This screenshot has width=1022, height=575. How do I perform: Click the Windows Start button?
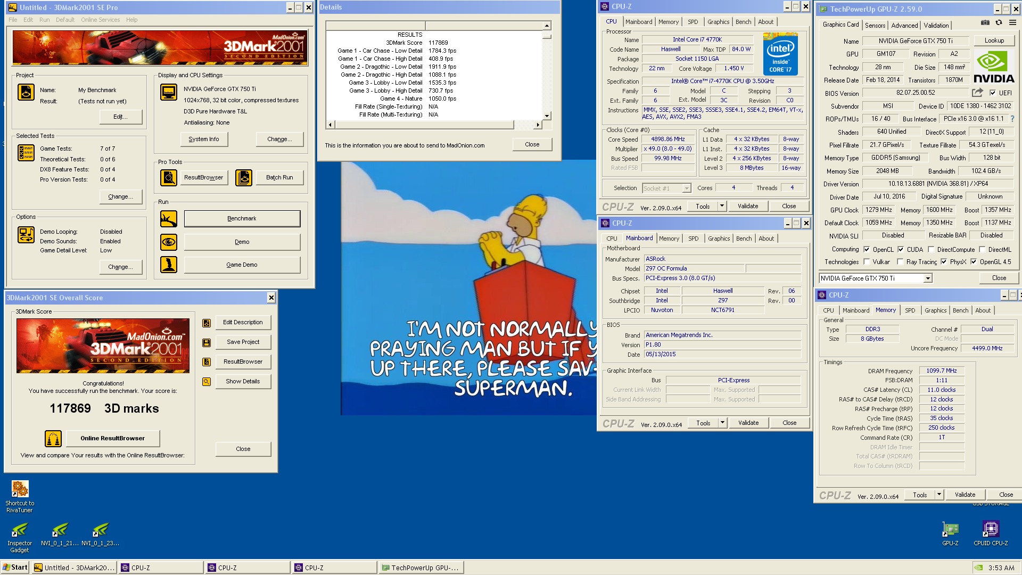[15, 568]
